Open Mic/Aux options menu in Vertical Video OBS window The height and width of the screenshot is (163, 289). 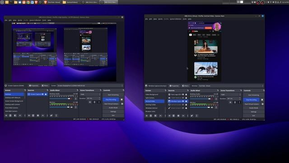216,107
